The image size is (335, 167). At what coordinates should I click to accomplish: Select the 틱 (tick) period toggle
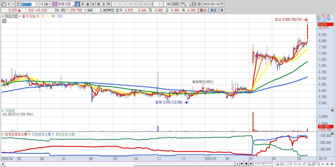[x=108, y=4]
